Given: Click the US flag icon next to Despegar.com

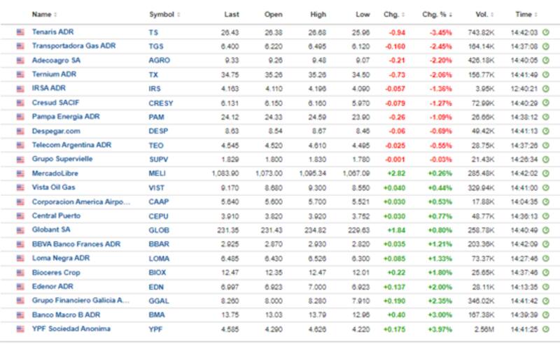Looking at the screenshot, I should pos(20,131).
